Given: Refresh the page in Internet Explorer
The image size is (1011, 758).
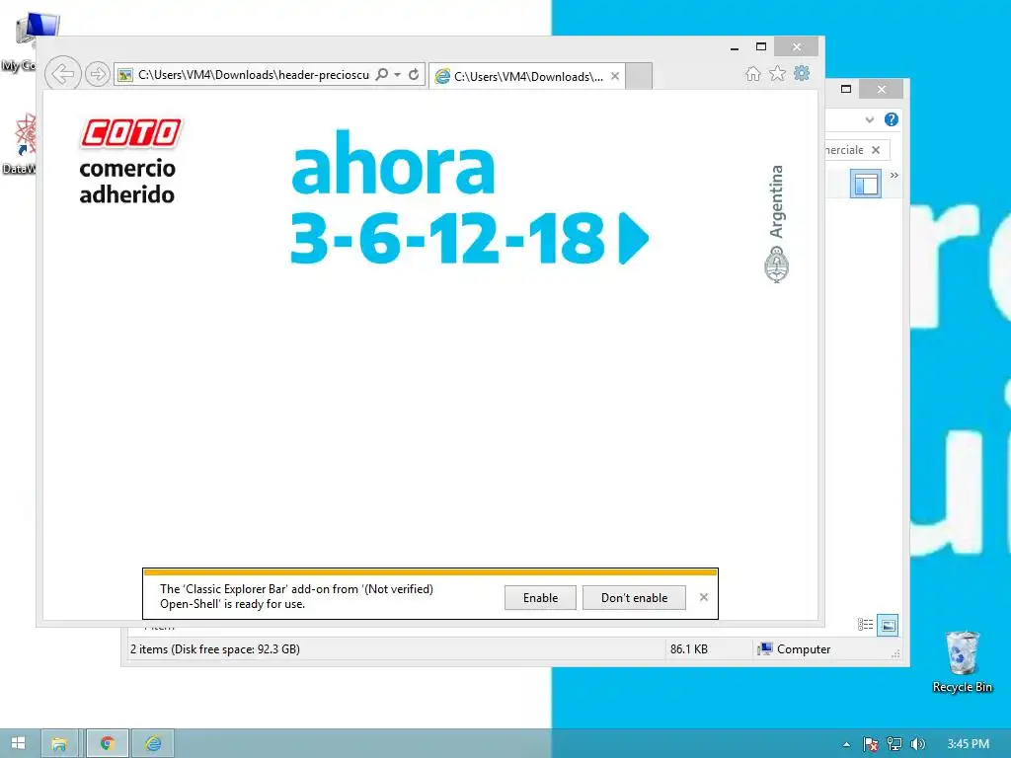Looking at the screenshot, I should click(414, 75).
